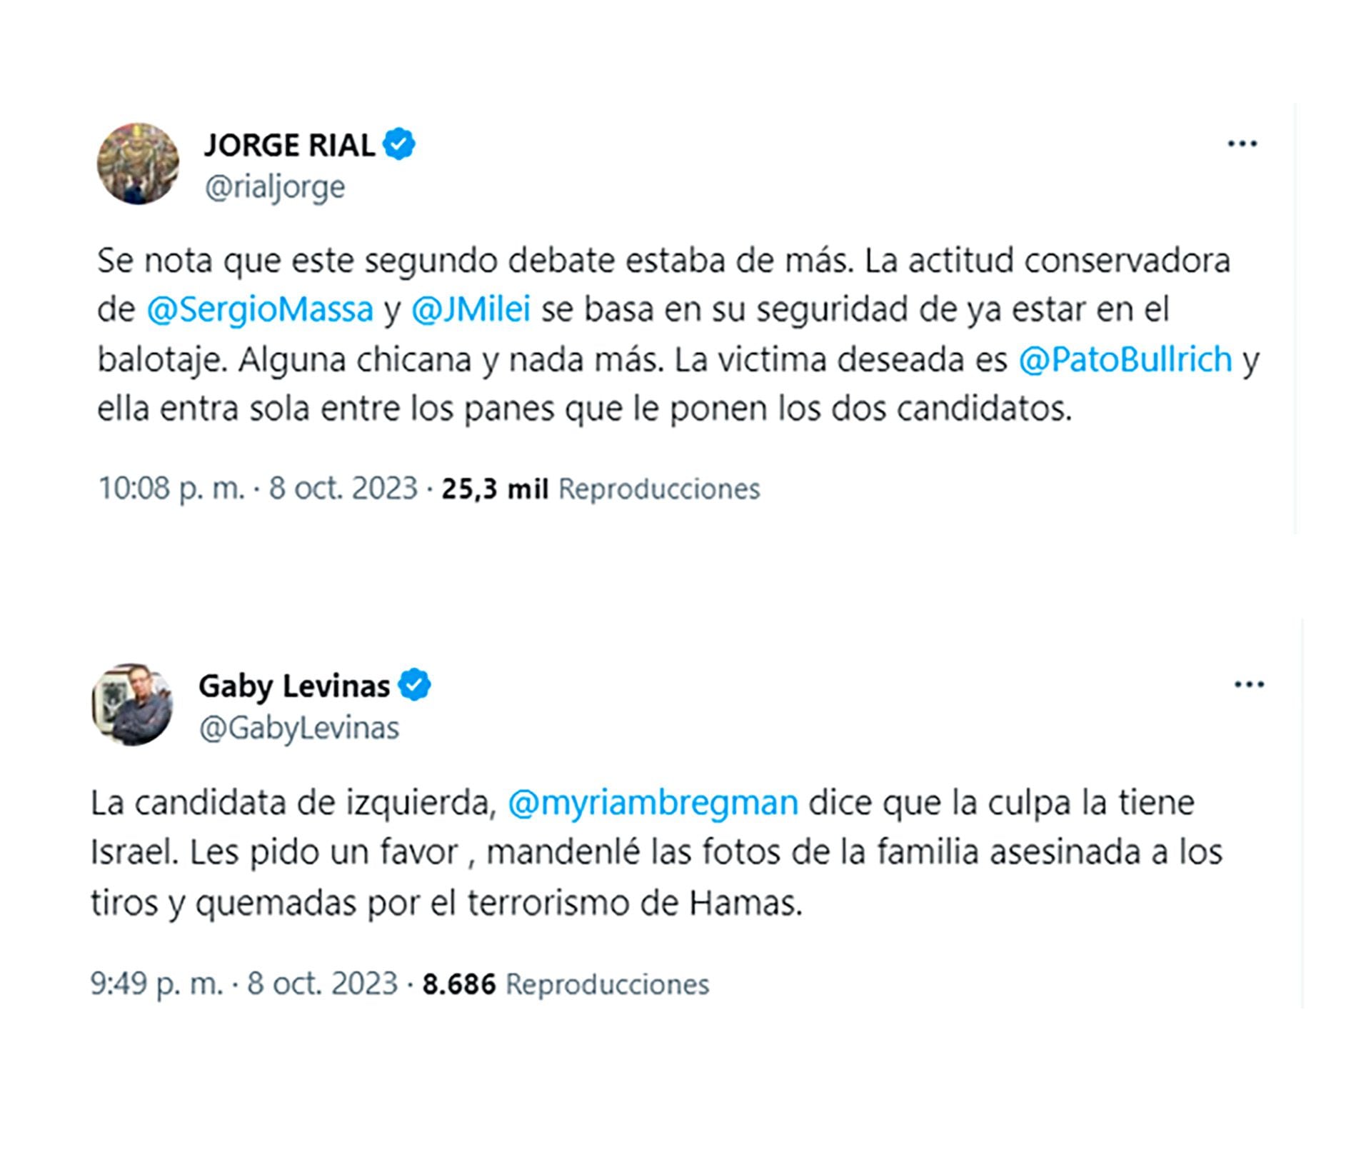Open the @rialjorge handle link
Viewport: 1371px width, 1155px height.
275,187
